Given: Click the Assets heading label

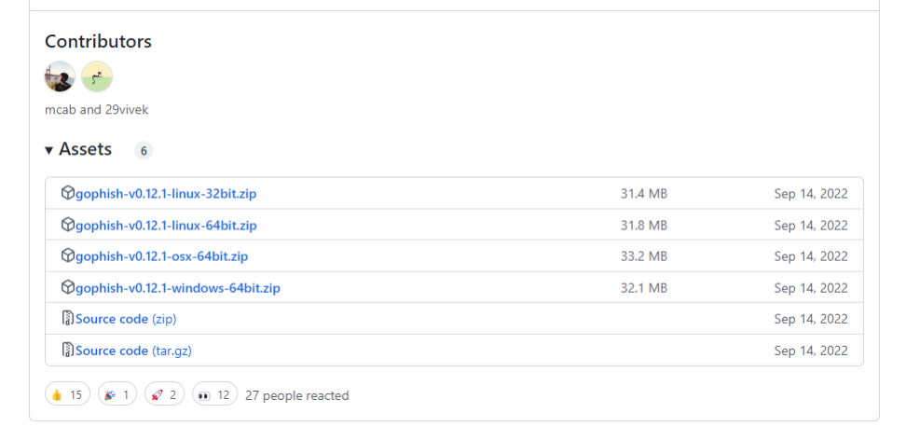Looking at the screenshot, I should tap(86, 150).
